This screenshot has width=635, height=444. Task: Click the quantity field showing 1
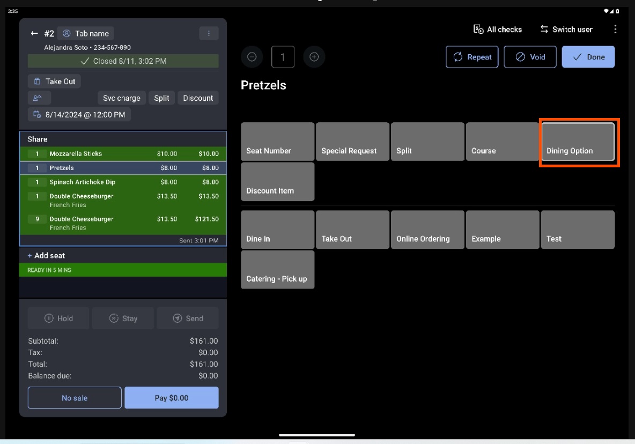[283, 57]
